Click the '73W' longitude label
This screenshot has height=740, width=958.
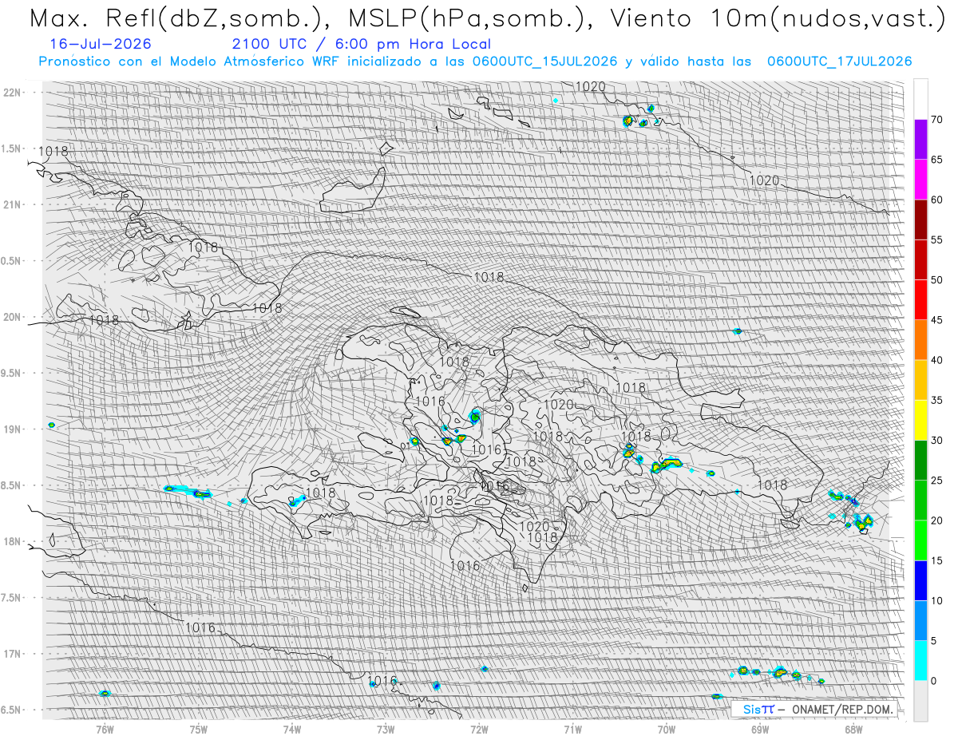[x=386, y=728]
